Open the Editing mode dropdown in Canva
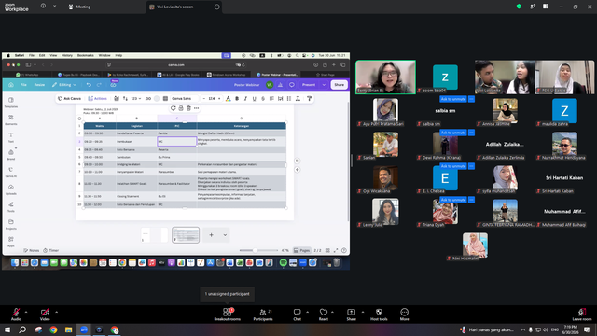Image resolution: width=597 pixels, height=336 pixels. pos(64,85)
